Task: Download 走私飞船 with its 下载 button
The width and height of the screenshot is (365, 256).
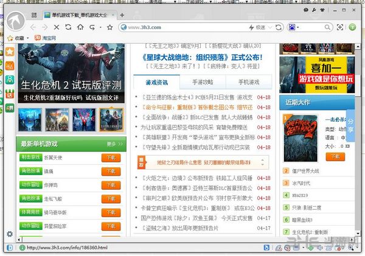Action: point(111,199)
